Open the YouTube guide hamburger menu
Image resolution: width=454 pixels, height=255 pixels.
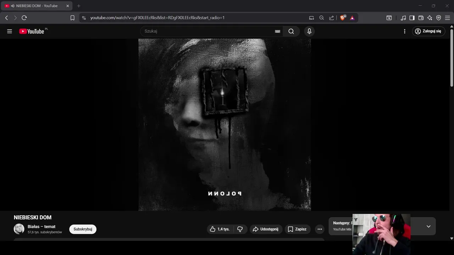pos(10,31)
